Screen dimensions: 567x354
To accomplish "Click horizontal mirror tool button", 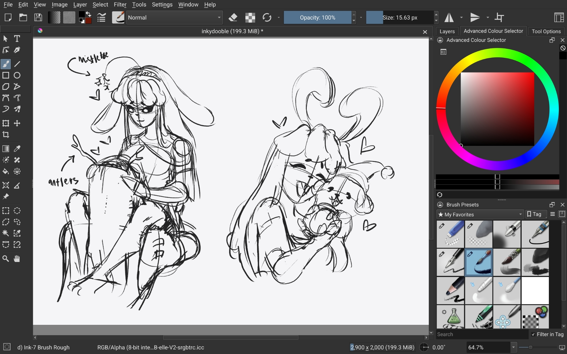I will [x=449, y=18].
